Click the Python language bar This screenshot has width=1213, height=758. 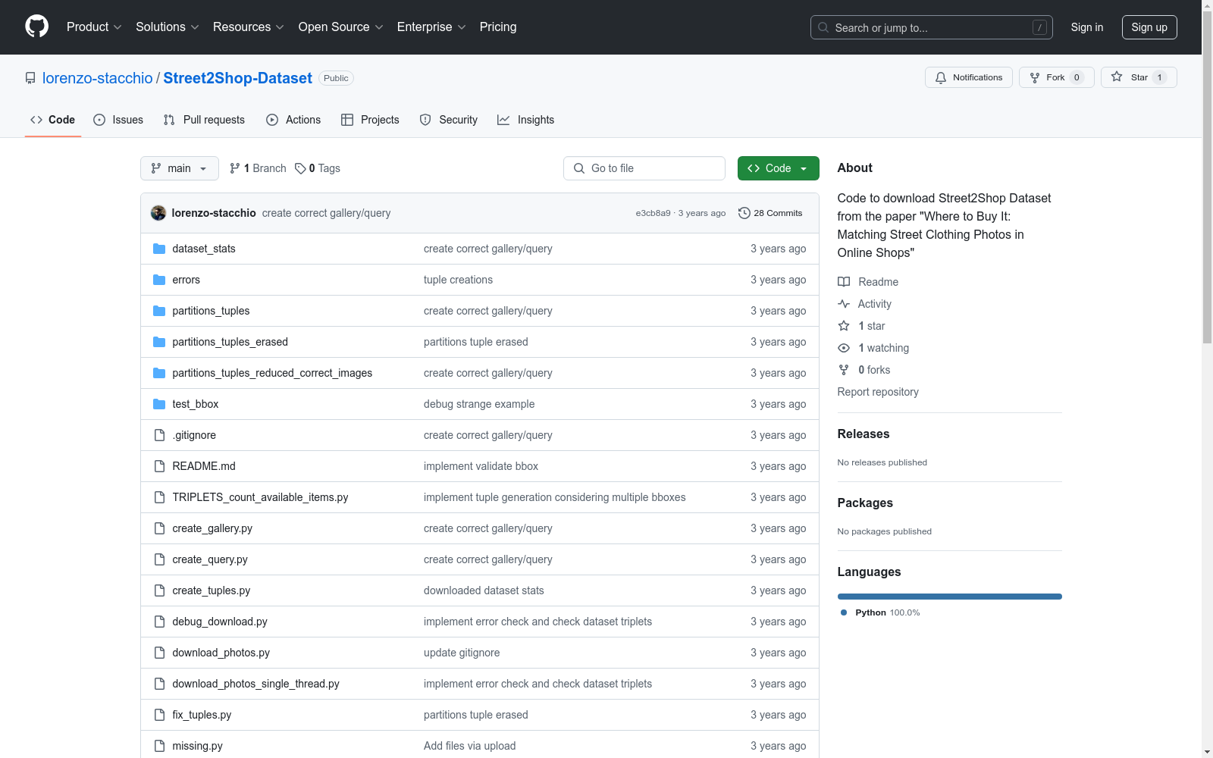click(950, 597)
